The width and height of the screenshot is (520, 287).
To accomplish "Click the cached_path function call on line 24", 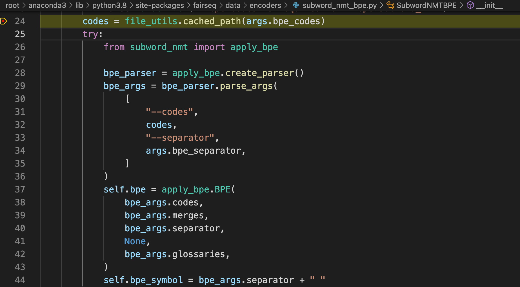I will click(212, 21).
